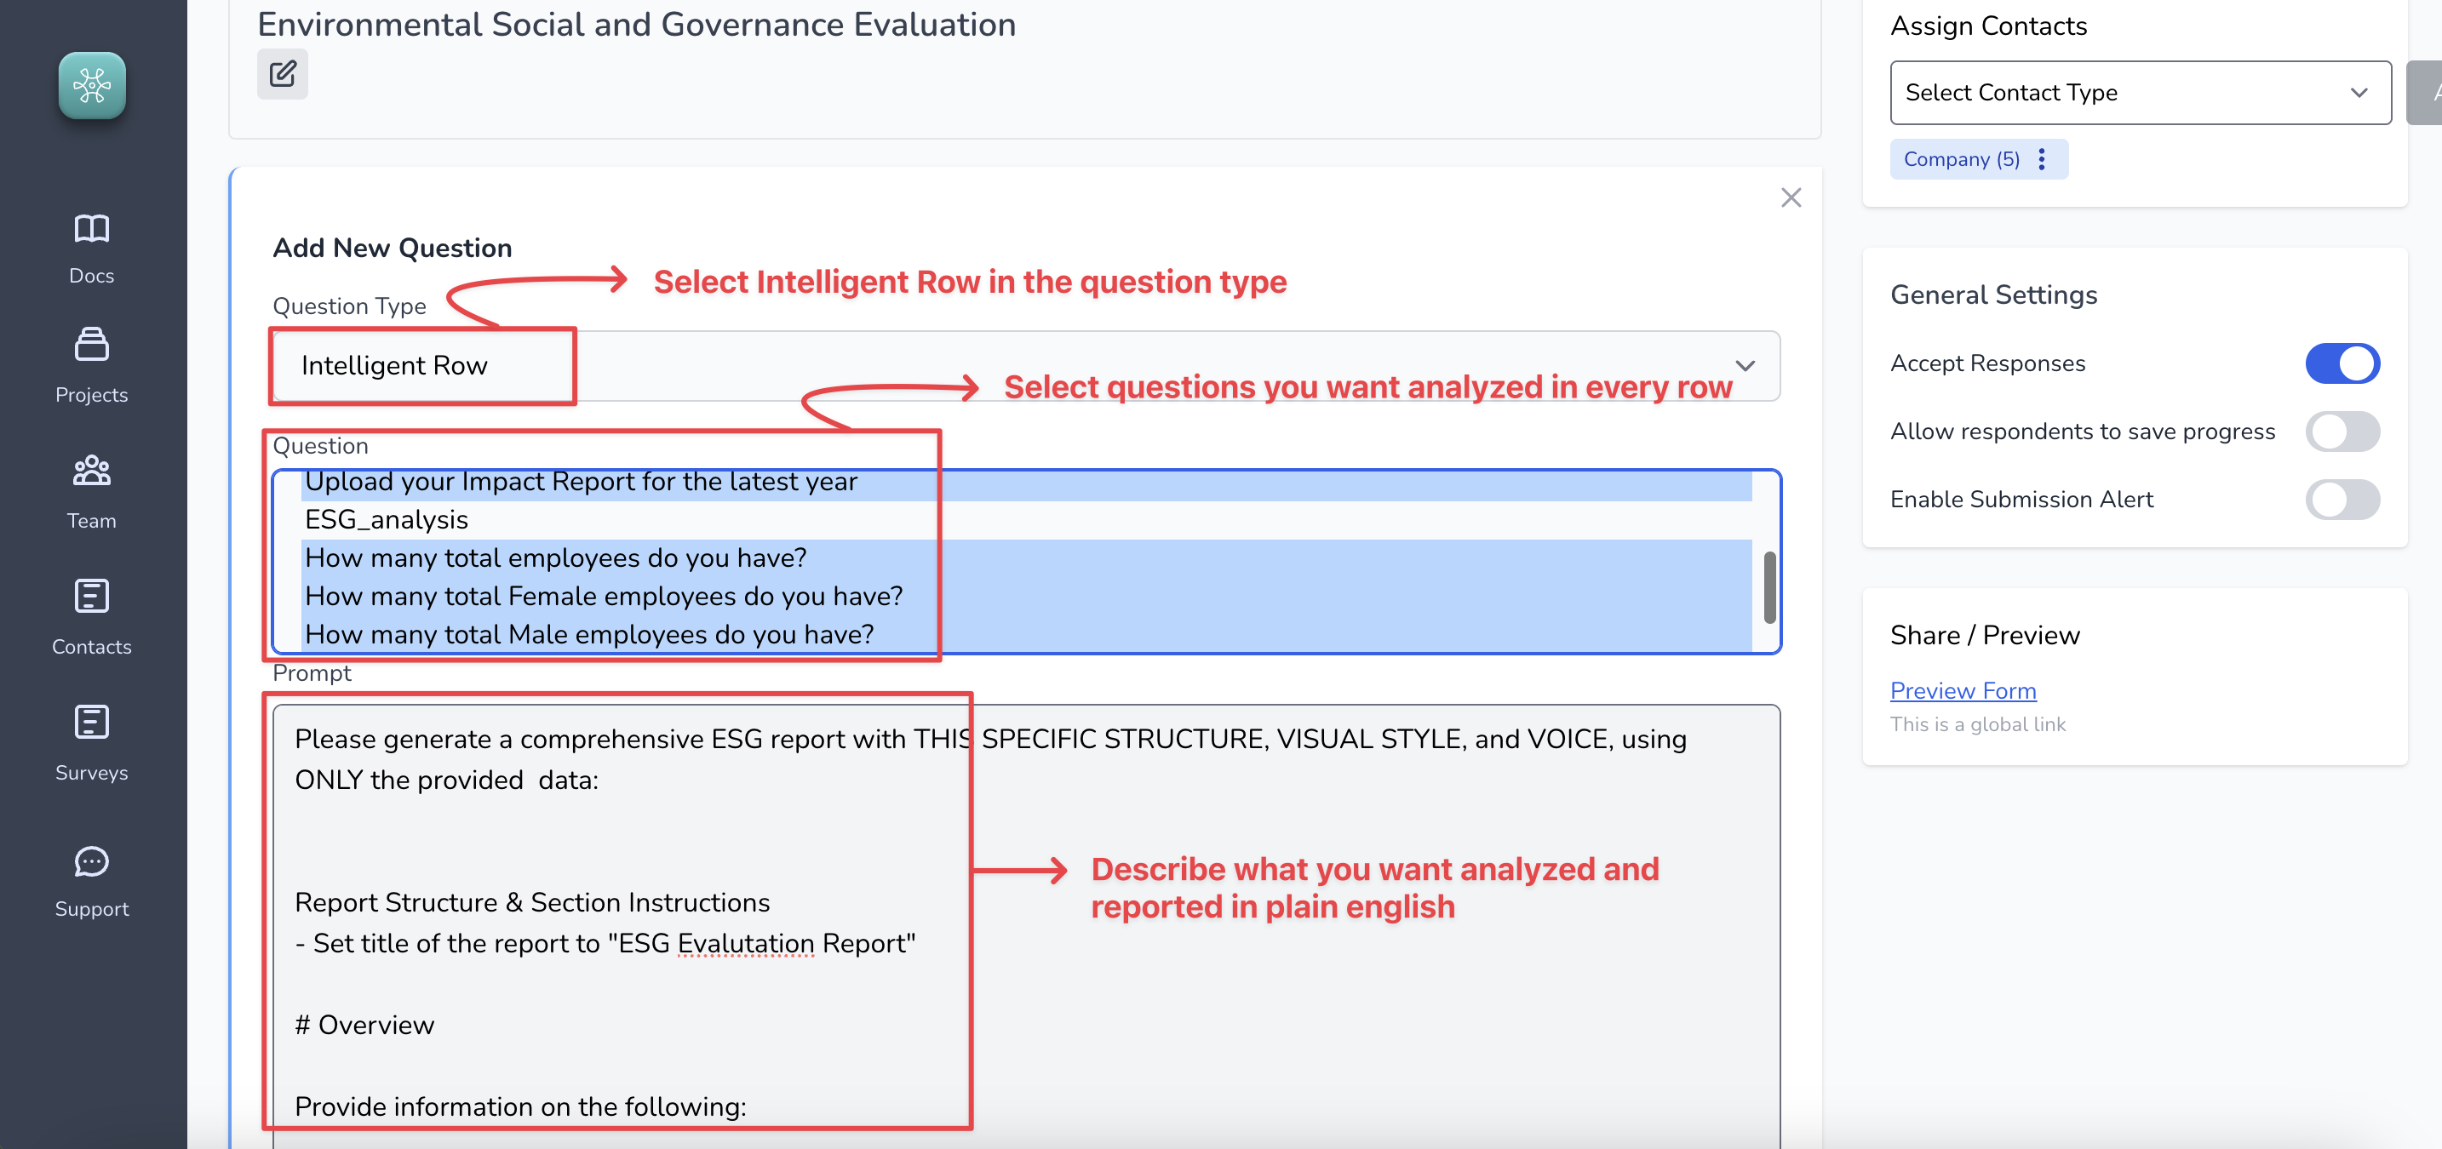Open the Preview Form link
Image resolution: width=2442 pixels, height=1149 pixels.
click(1963, 690)
